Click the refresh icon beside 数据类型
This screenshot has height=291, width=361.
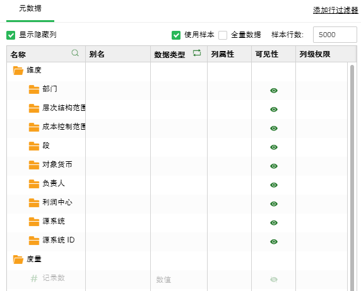click(x=197, y=53)
